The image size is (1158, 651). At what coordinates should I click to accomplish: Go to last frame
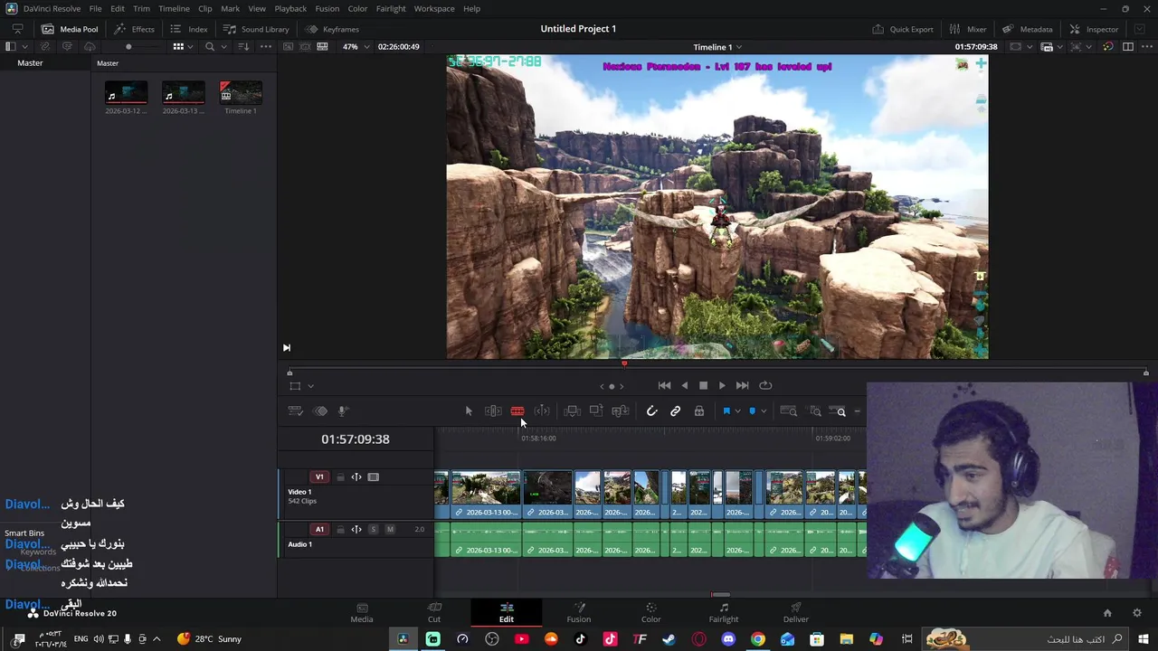pyautogui.click(x=742, y=385)
